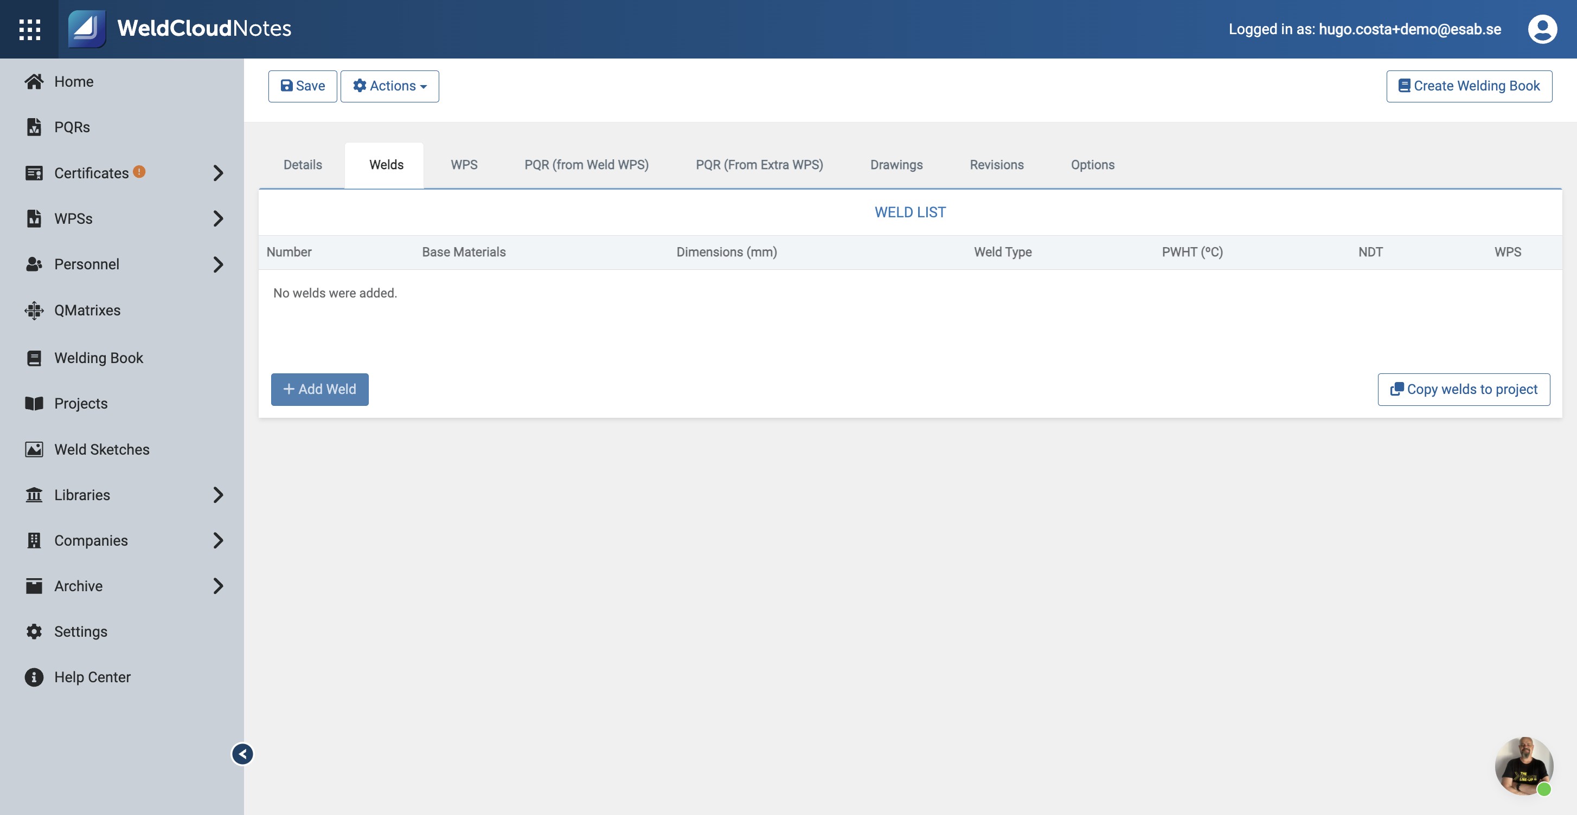Click the PWHT (°C) column header

[x=1192, y=252]
